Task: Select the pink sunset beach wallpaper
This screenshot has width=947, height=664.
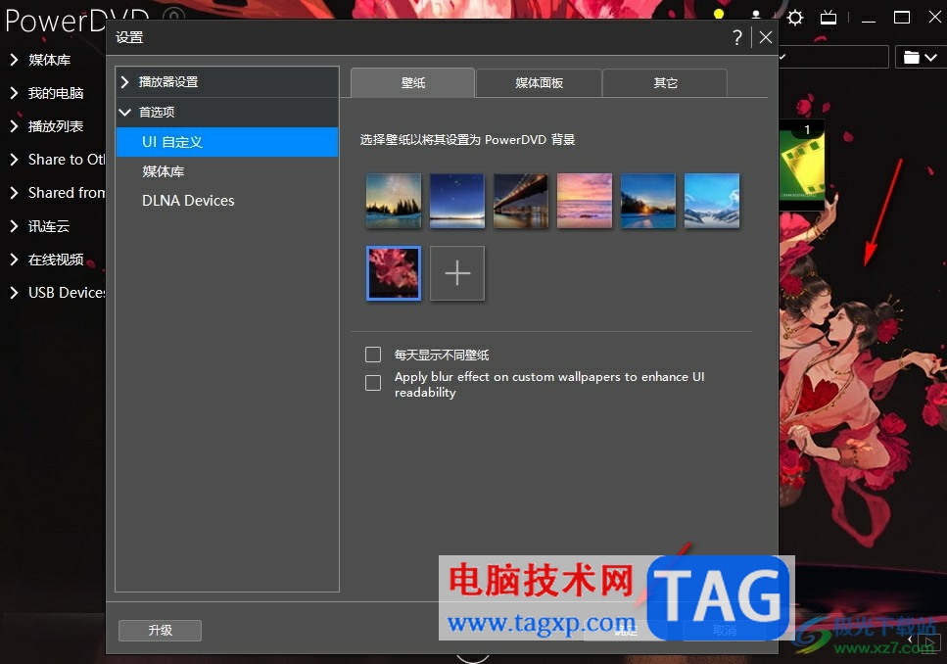Action: (584, 201)
